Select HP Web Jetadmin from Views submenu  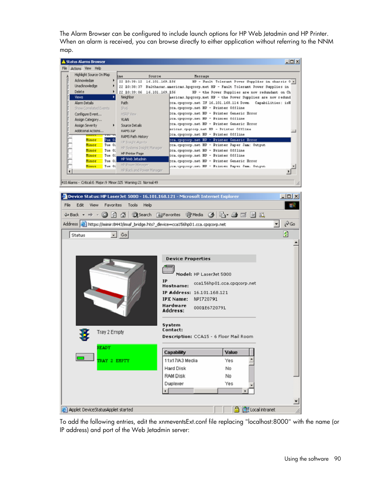[143, 159]
